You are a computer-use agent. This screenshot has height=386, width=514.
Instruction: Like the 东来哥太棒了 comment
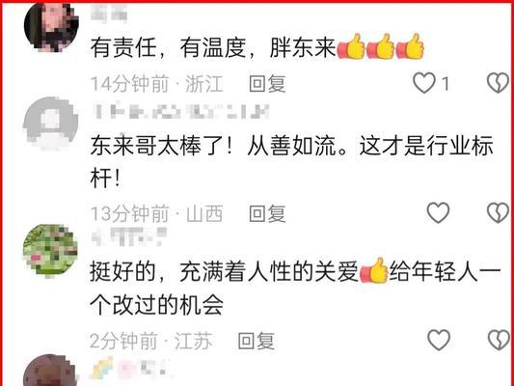coord(438,213)
